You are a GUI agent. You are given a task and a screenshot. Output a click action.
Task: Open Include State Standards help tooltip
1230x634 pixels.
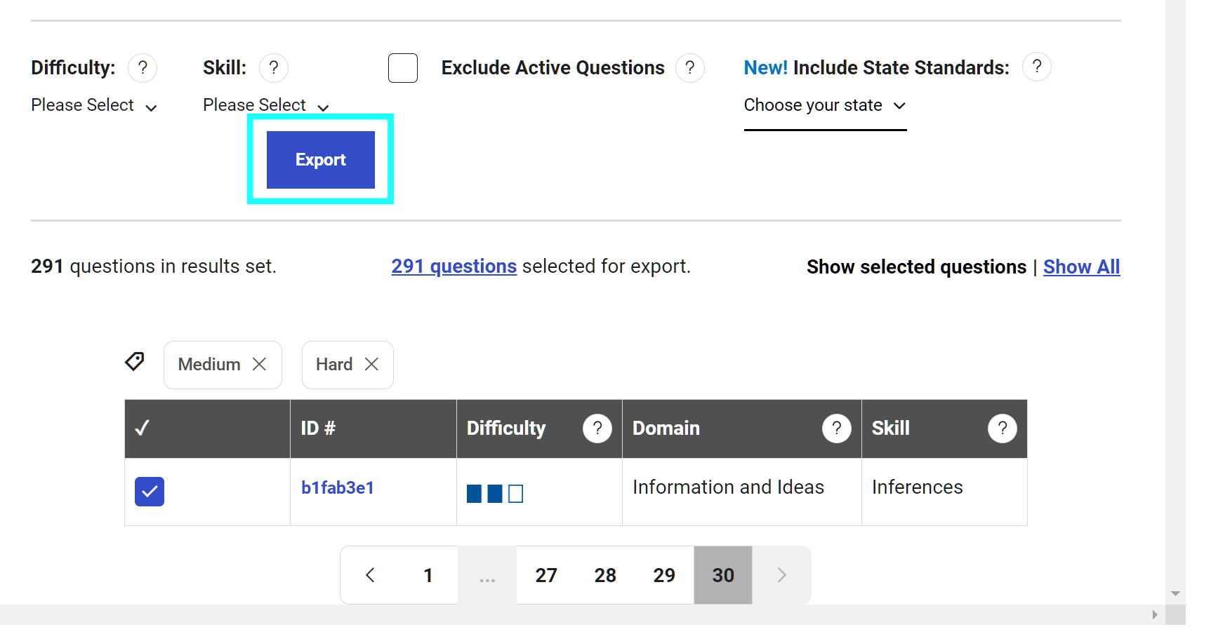(1037, 67)
